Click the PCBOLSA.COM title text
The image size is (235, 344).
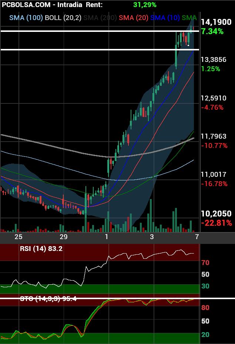click(x=25, y=5)
